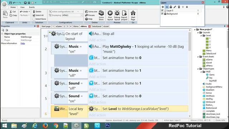This screenshot has height=129, width=229.
Task: Switch to the SelectLevel tab
Action: [x=97, y=27]
